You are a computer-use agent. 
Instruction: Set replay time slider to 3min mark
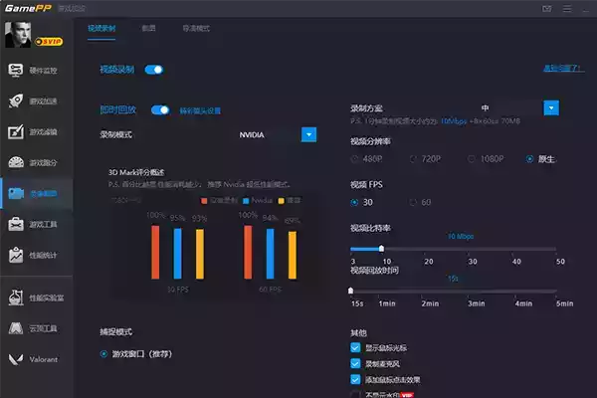click(x=468, y=292)
